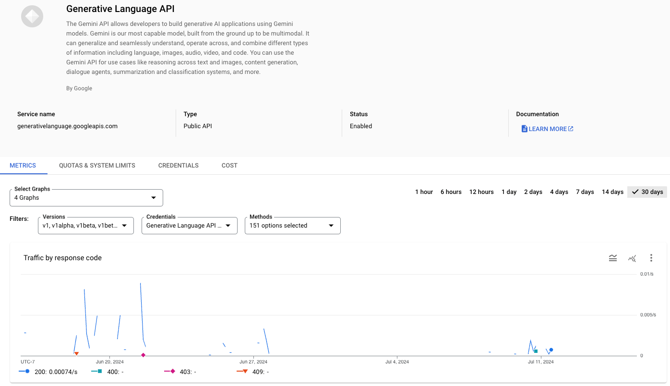Select the 30 days time range
The image size is (670, 386).
pyautogui.click(x=647, y=192)
